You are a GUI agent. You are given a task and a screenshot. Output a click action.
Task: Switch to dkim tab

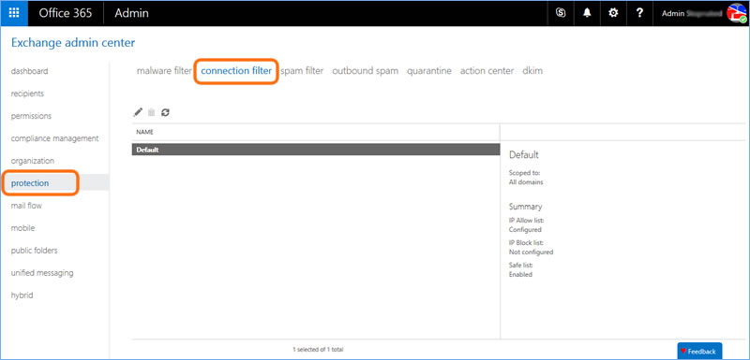point(532,71)
